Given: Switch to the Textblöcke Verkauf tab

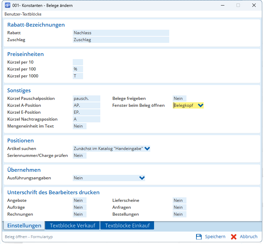Looking at the screenshot, I should (x=72, y=226).
